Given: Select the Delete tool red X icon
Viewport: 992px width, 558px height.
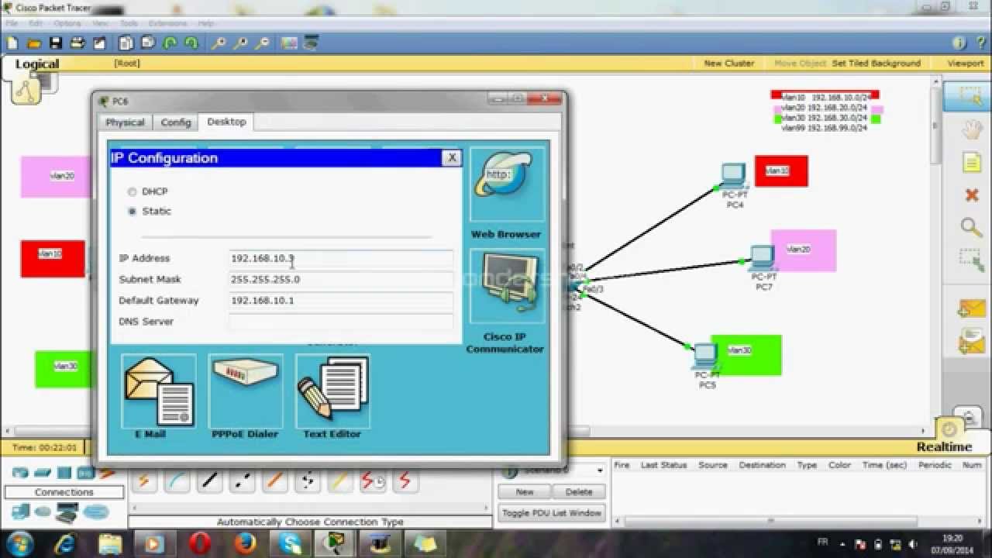Looking at the screenshot, I should (971, 195).
